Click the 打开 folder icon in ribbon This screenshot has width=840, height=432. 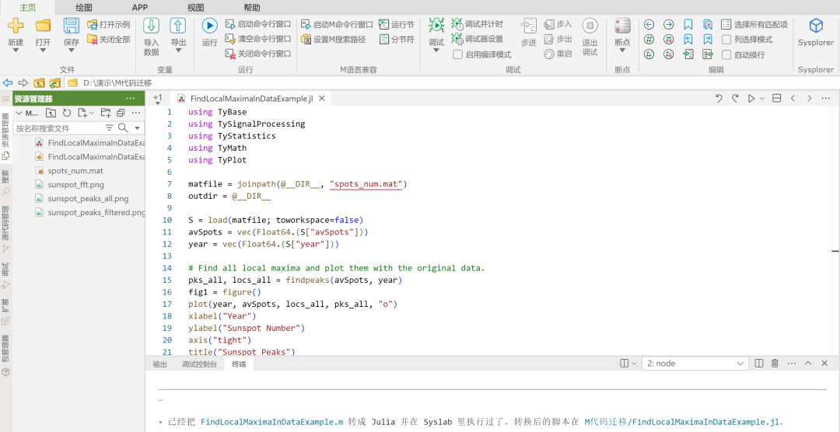[43, 25]
